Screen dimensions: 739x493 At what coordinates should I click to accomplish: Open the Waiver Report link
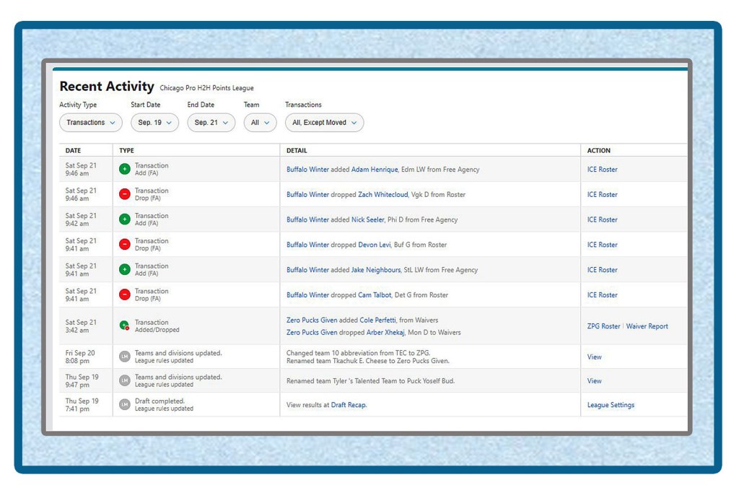(647, 326)
